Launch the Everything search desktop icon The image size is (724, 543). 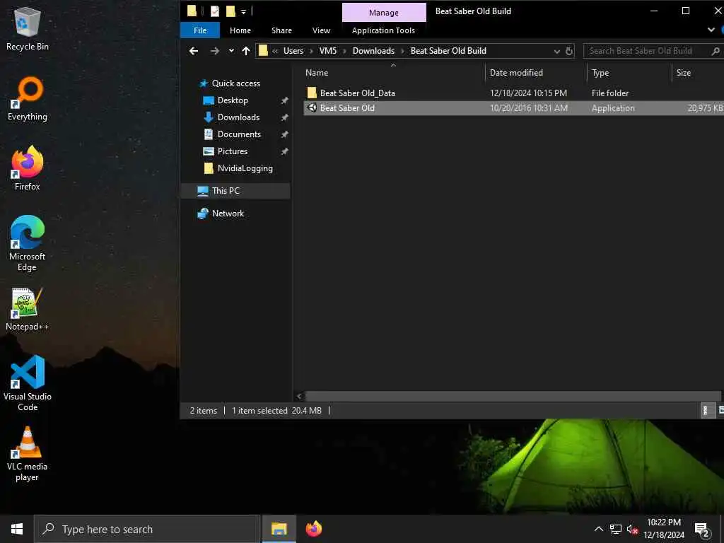pyautogui.click(x=28, y=98)
